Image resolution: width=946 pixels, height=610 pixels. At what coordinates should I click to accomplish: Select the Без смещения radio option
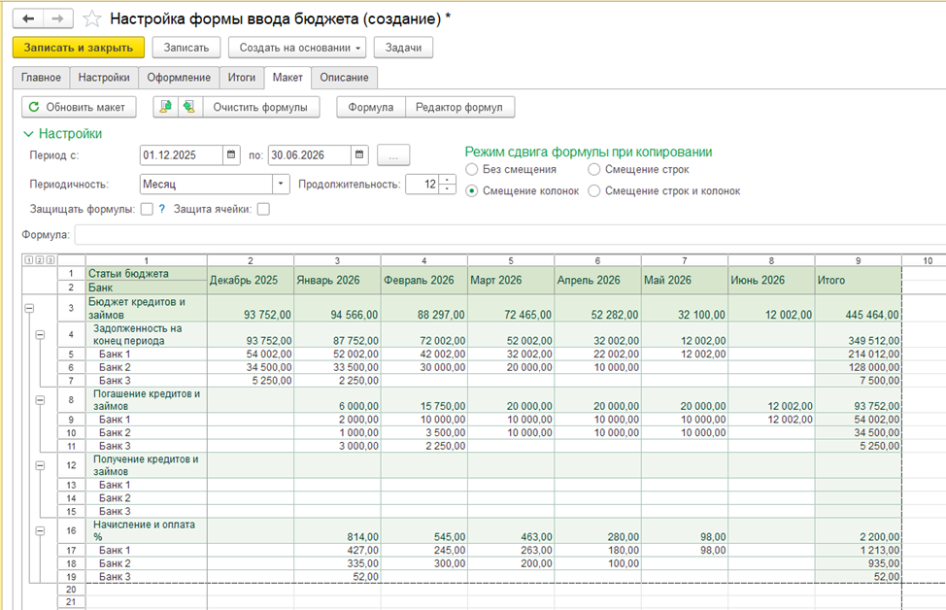473,170
